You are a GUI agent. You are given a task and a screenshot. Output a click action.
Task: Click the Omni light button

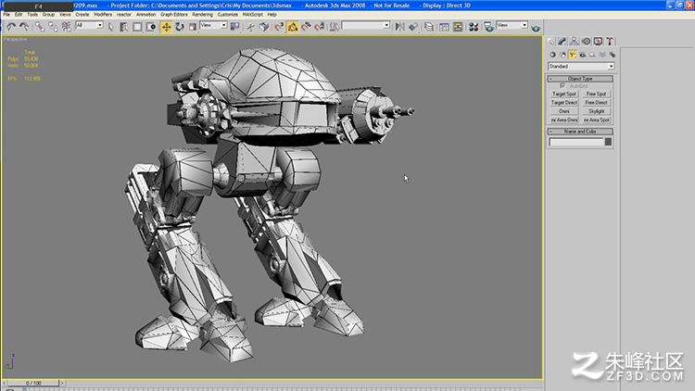click(564, 111)
